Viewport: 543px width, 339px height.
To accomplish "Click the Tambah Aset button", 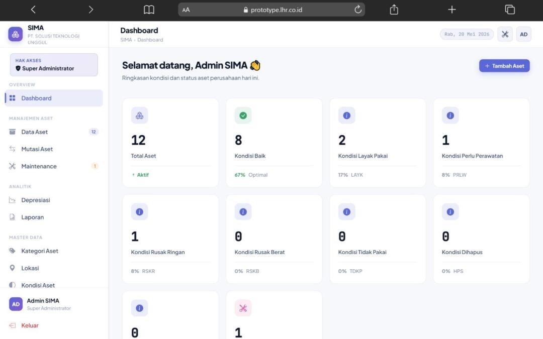I will coord(504,66).
